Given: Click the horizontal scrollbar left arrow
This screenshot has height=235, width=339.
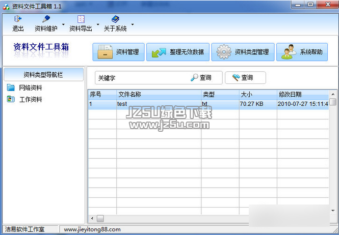Looking at the screenshot, I should tap(92, 218).
